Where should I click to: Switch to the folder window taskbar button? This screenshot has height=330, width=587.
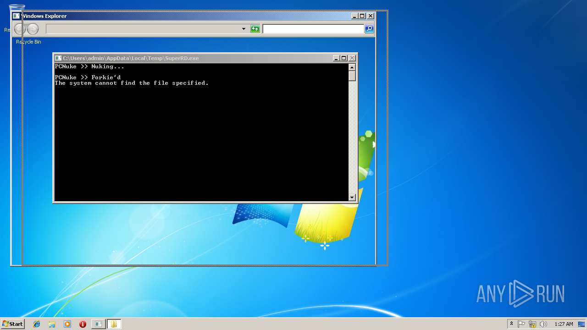click(x=114, y=324)
